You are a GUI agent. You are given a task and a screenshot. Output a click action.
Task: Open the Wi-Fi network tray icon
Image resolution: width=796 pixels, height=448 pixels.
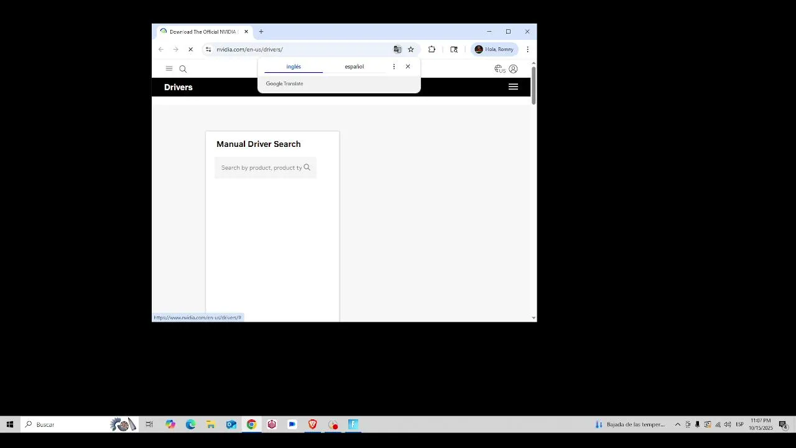718,424
